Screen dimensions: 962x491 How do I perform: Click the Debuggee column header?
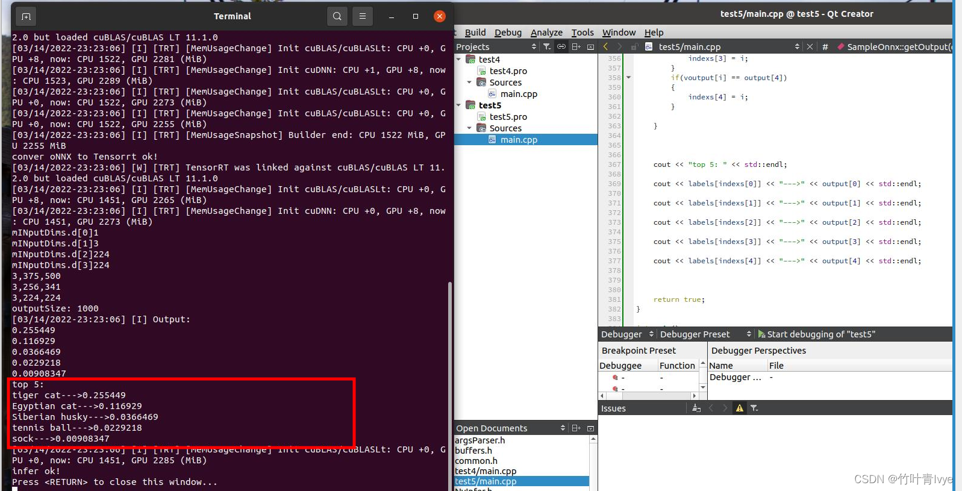(x=628, y=365)
